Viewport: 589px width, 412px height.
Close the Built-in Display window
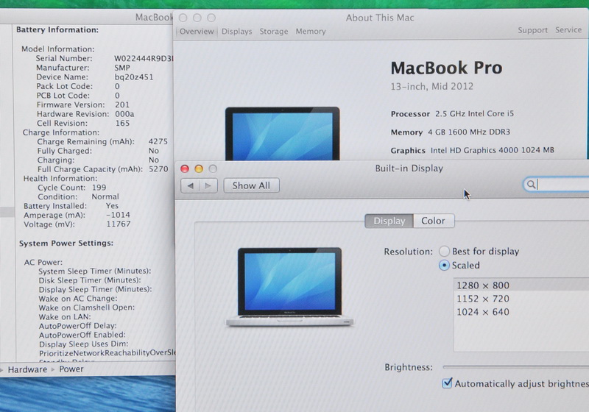185,169
